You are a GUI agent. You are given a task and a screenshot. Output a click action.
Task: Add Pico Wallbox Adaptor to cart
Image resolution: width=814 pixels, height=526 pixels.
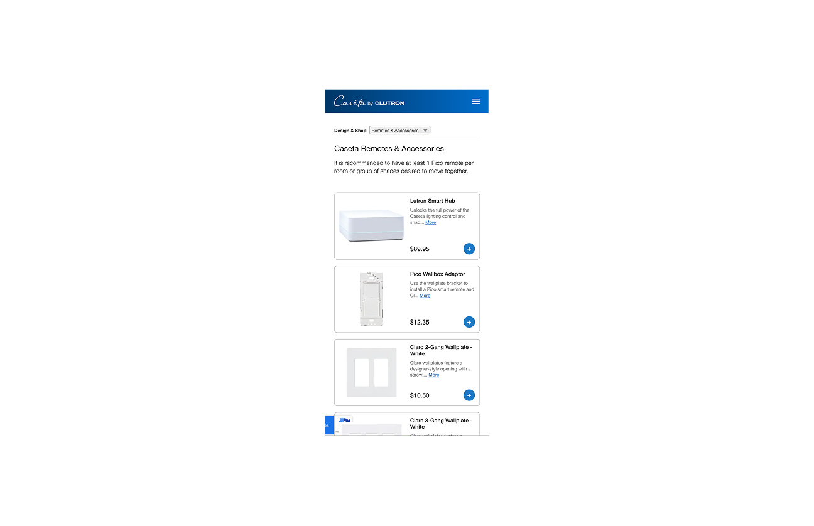pyautogui.click(x=469, y=322)
